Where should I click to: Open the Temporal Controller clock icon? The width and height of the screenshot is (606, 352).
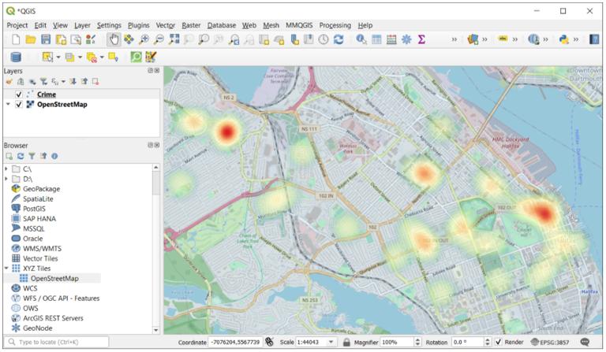coord(324,39)
